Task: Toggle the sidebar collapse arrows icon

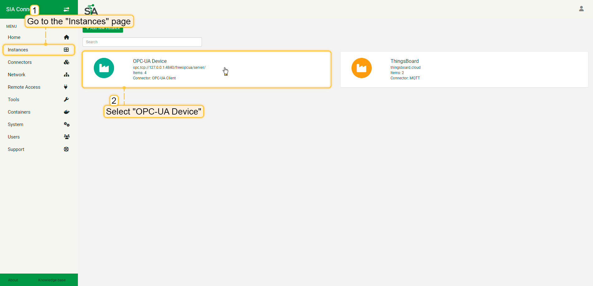Action: (66, 9)
